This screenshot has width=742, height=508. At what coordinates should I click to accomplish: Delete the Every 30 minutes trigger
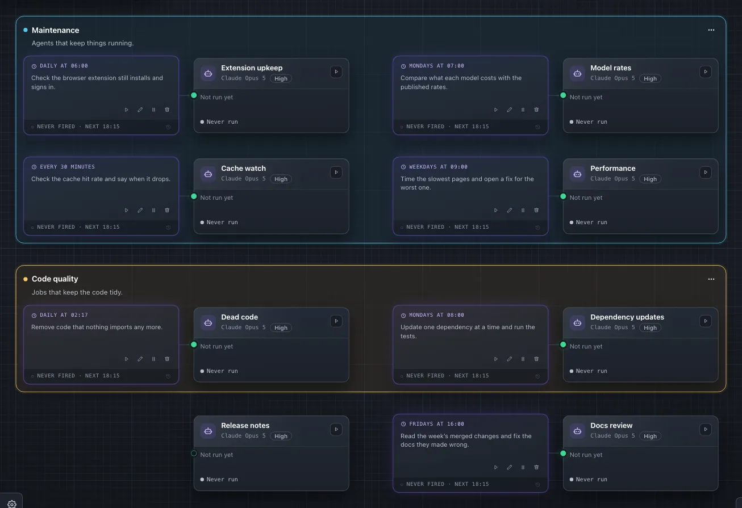167,210
